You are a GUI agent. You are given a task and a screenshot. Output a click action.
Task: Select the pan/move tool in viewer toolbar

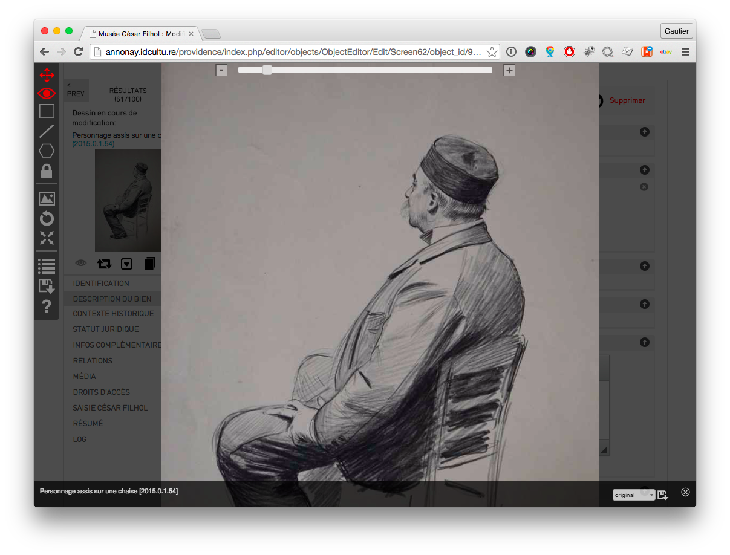[x=47, y=76]
